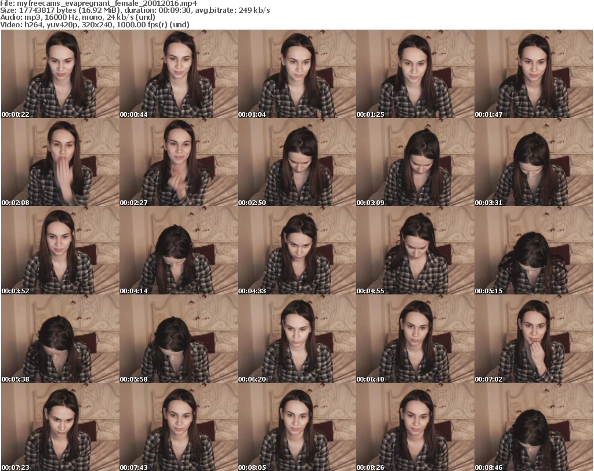This screenshot has height=471, width=594.
Task: Click the 00:07:43 contact sheet frame
Action: tap(179, 427)
